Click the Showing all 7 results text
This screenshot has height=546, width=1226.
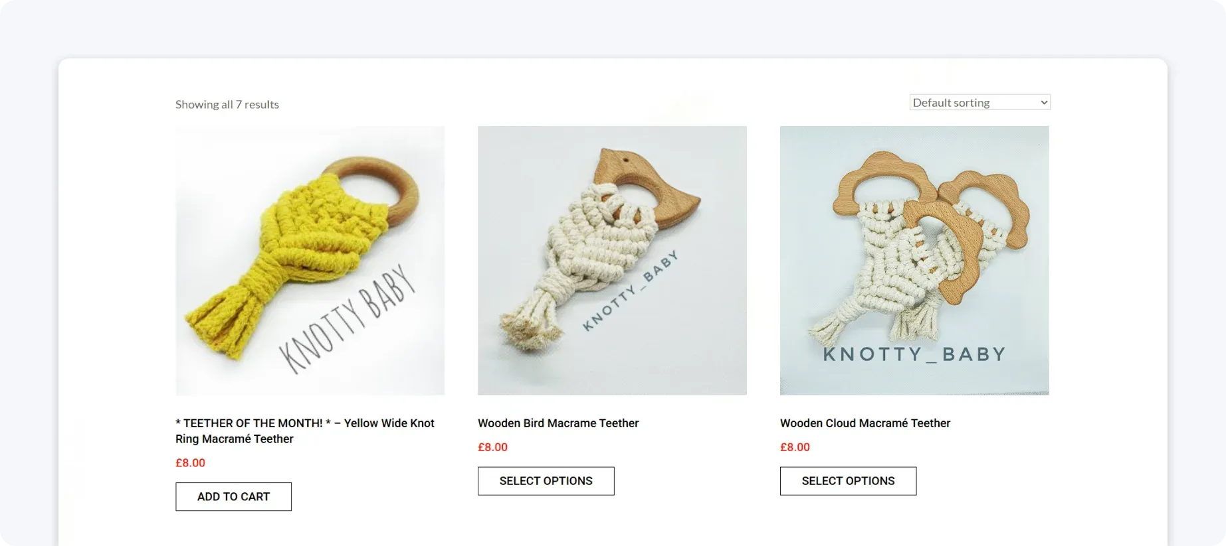[x=227, y=104]
